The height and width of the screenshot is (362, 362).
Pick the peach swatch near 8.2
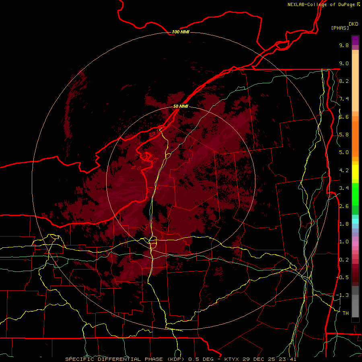click(x=355, y=82)
